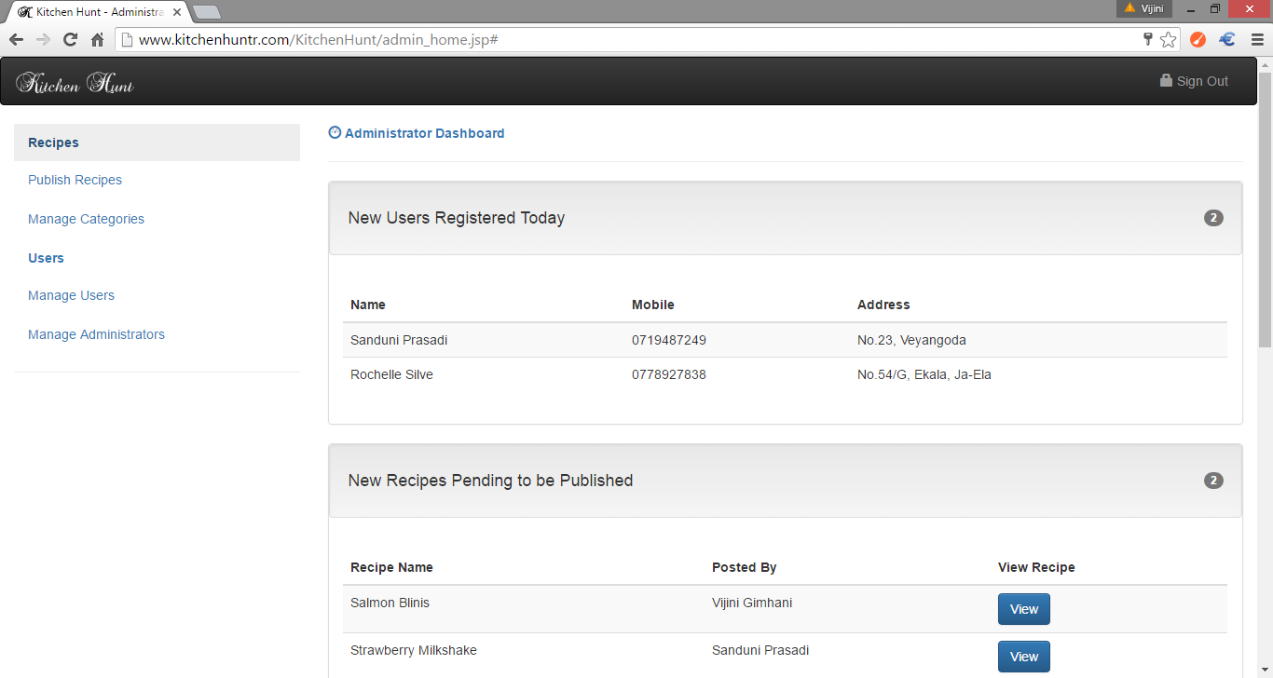Bookmark the page with the star icon

pos(1169,40)
